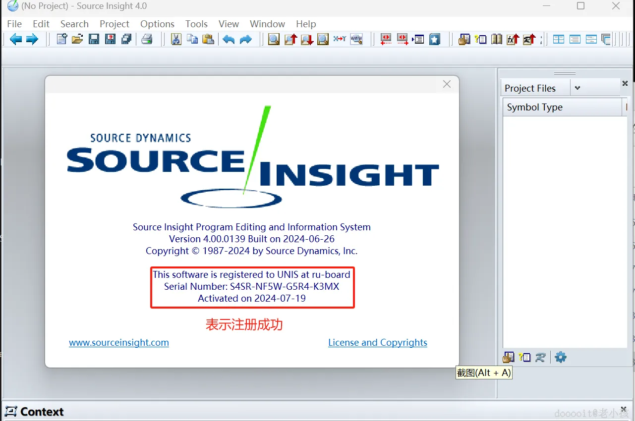
Task: Click the left red-arrow jump icon
Action: 386,39
